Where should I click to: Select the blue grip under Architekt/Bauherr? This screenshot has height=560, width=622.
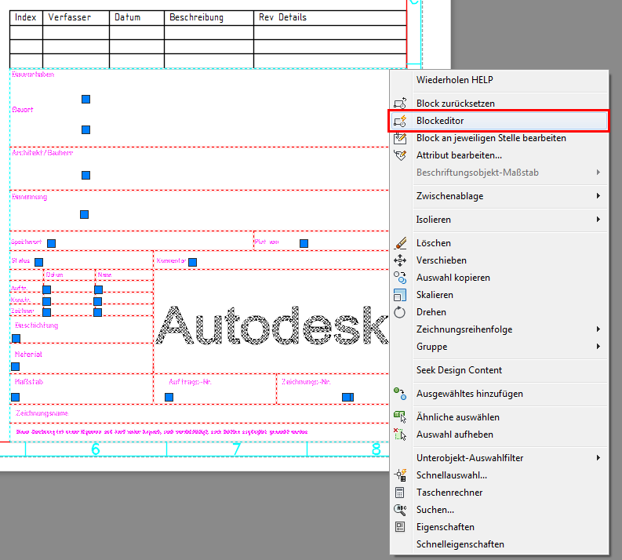pos(85,176)
